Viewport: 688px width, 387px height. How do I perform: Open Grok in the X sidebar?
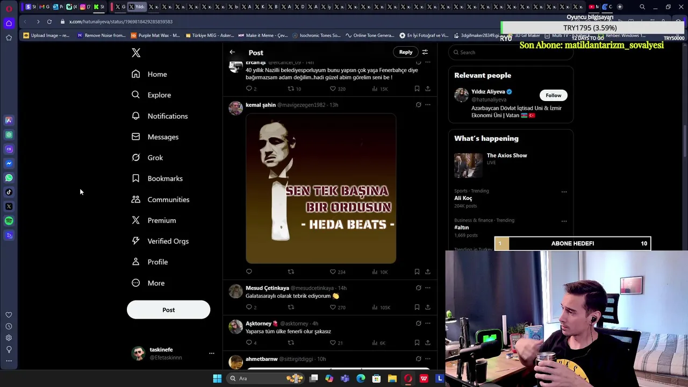click(147, 157)
